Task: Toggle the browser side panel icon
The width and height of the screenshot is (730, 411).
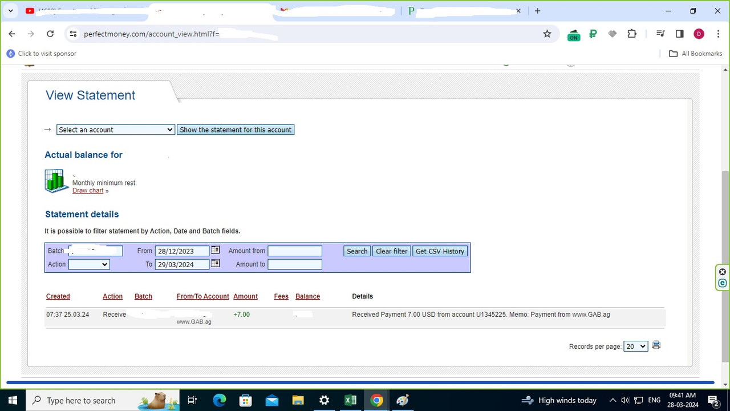Action: (x=679, y=34)
